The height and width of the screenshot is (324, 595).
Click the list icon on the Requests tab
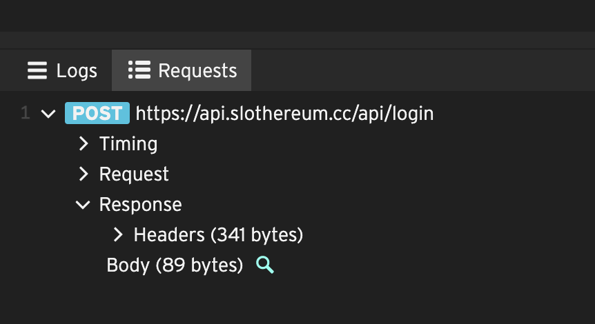[x=139, y=70]
